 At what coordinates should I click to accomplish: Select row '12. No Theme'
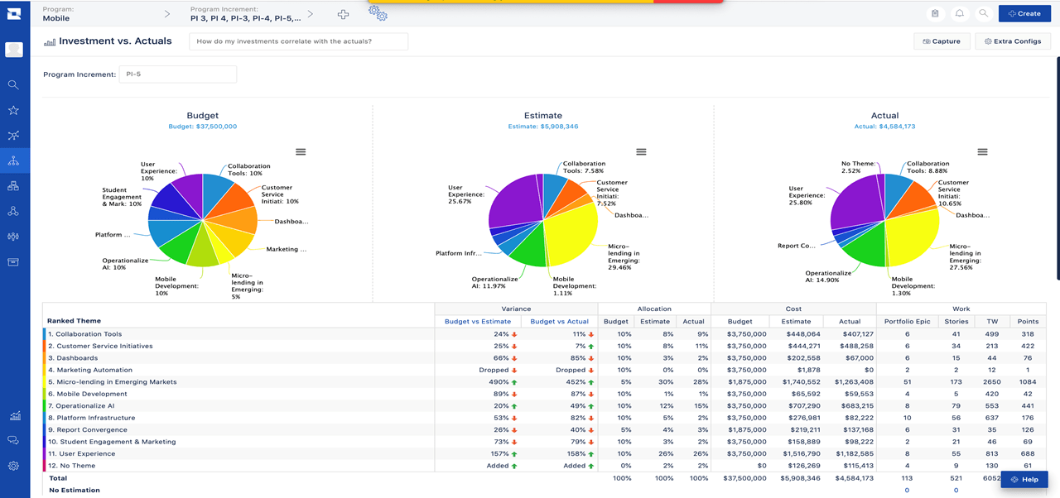(x=545, y=466)
